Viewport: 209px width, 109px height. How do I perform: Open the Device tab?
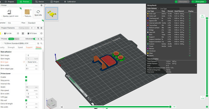[40, 2]
